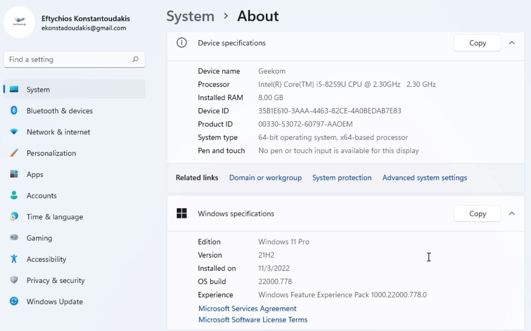
Task: Copy the Device specifications
Action: click(477, 43)
